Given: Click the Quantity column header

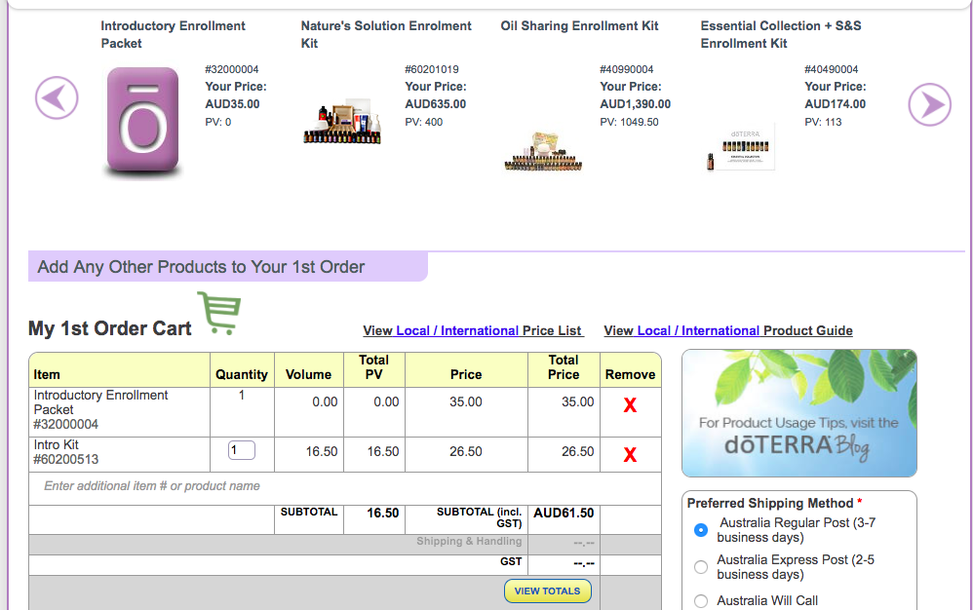Looking at the screenshot, I should pos(242,374).
